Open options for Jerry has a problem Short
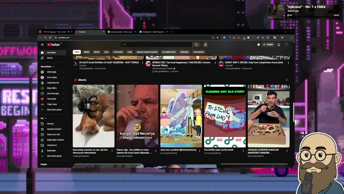 (199, 151)
